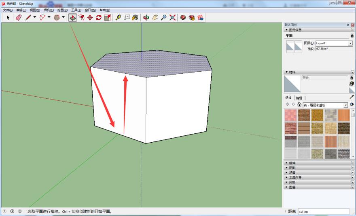
Task: Activate the Paint Bucket tool
Action: click(x=135, y=17)
